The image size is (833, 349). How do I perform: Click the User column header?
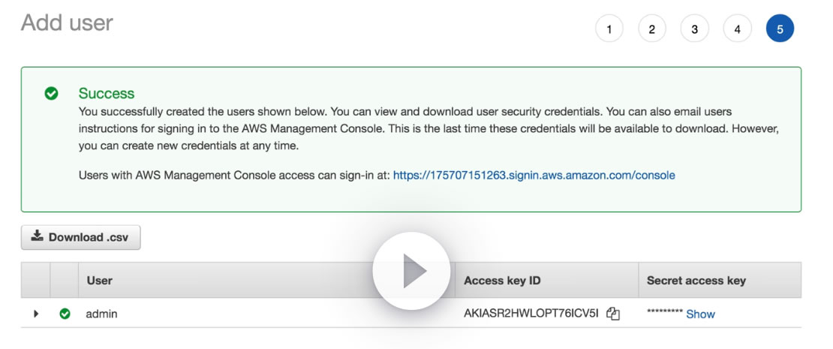pyautogui.click(x=99, y=281)
